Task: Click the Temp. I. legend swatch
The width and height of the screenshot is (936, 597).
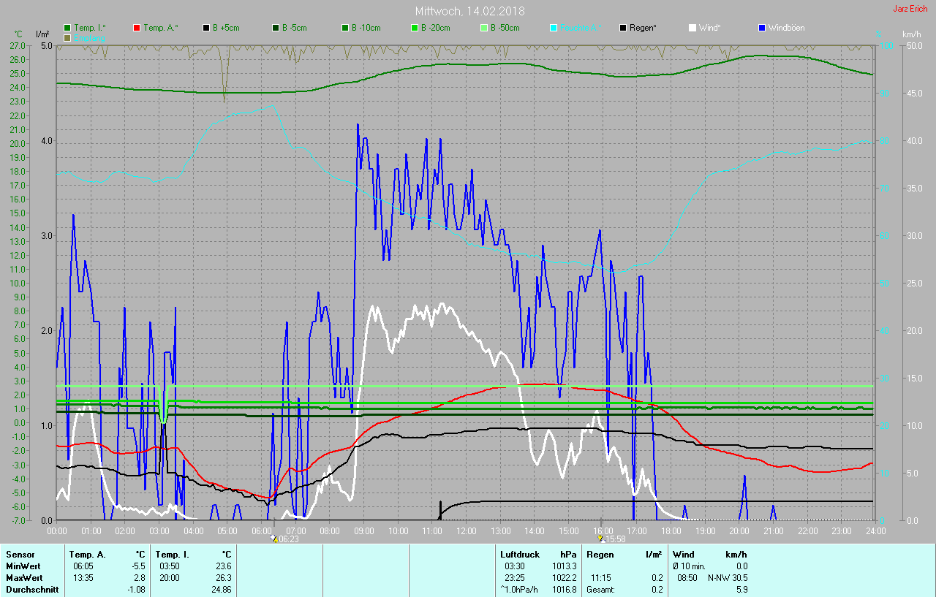Action: tap(67, 28)
